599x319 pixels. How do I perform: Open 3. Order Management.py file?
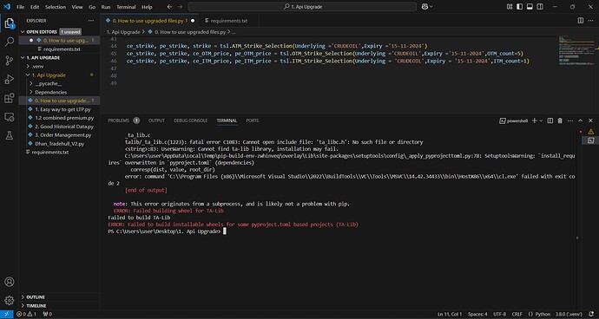63,135
